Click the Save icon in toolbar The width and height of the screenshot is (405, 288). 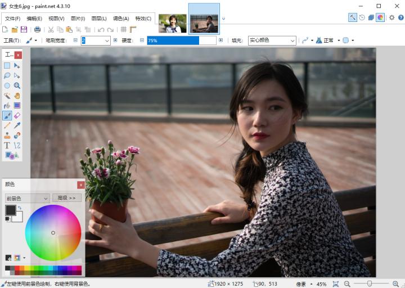pyautogui.click(x=24, y=29)
